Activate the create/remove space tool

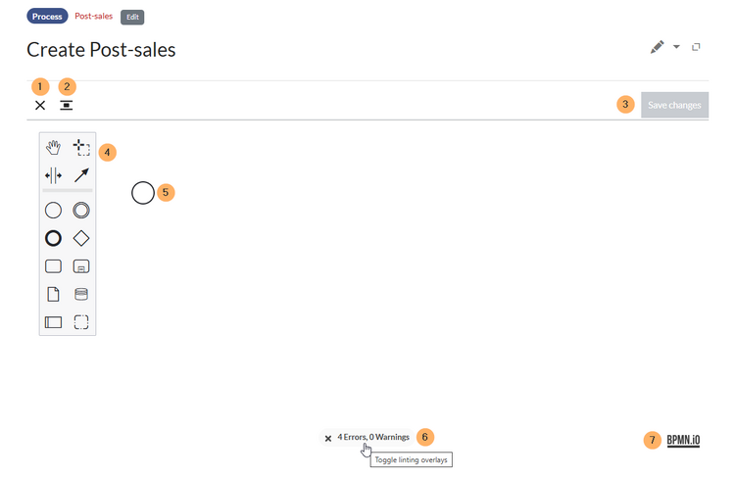pos(53,175)
